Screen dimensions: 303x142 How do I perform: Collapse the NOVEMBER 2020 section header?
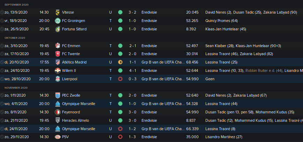point(16,88)
